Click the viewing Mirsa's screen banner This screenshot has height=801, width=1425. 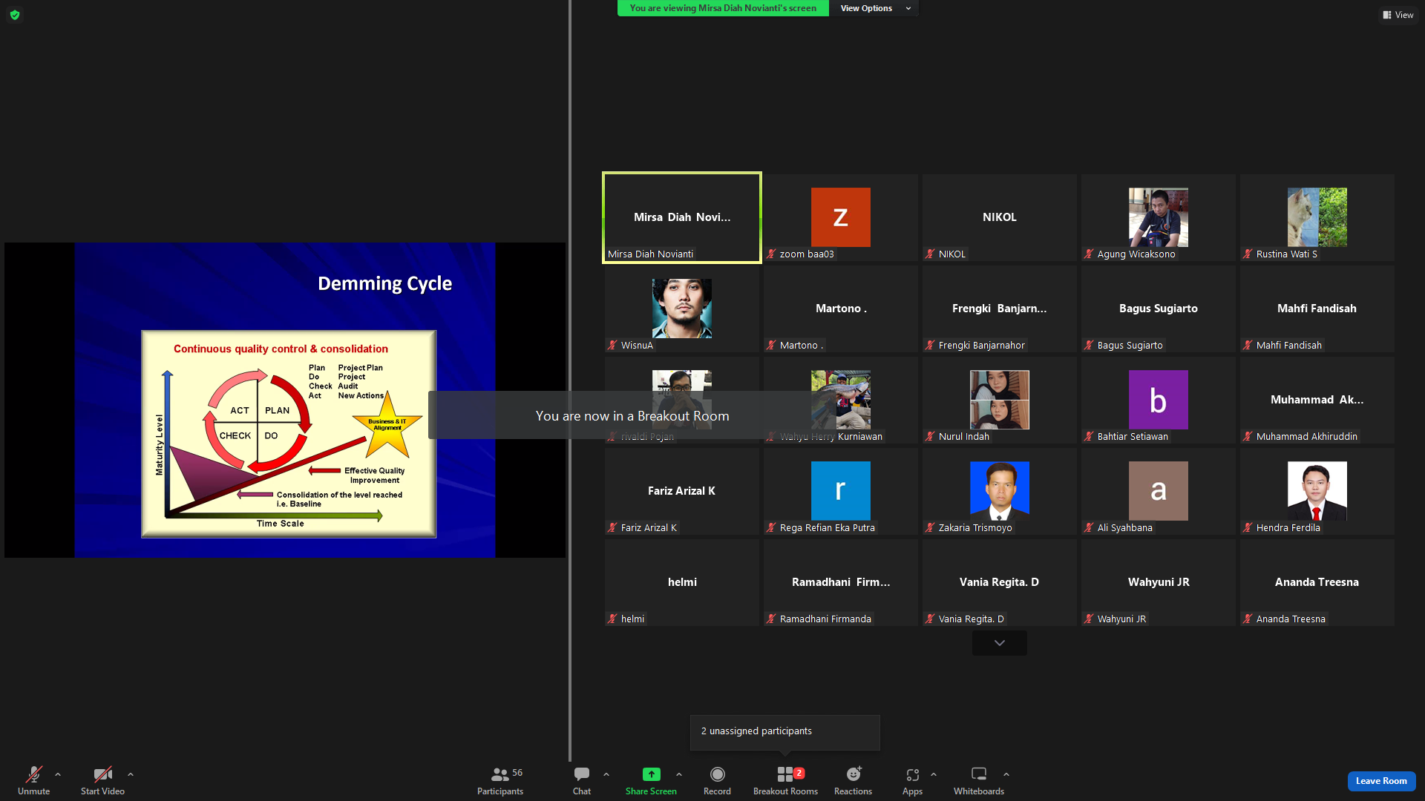(x=723, y=8)
